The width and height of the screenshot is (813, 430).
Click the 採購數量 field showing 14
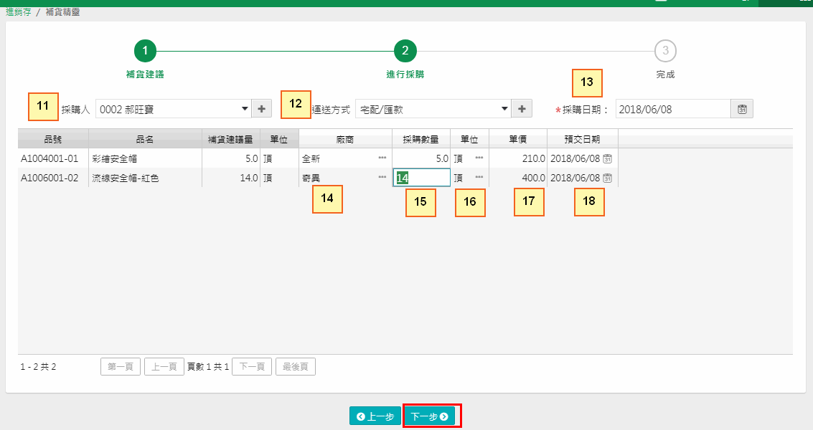pyautogui.click(x=421, y=178)
